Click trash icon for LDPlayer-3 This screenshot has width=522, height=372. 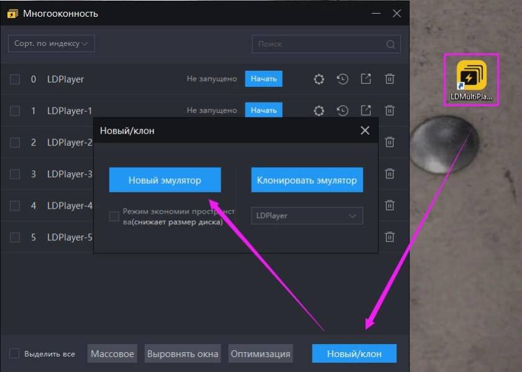(390, 174)
